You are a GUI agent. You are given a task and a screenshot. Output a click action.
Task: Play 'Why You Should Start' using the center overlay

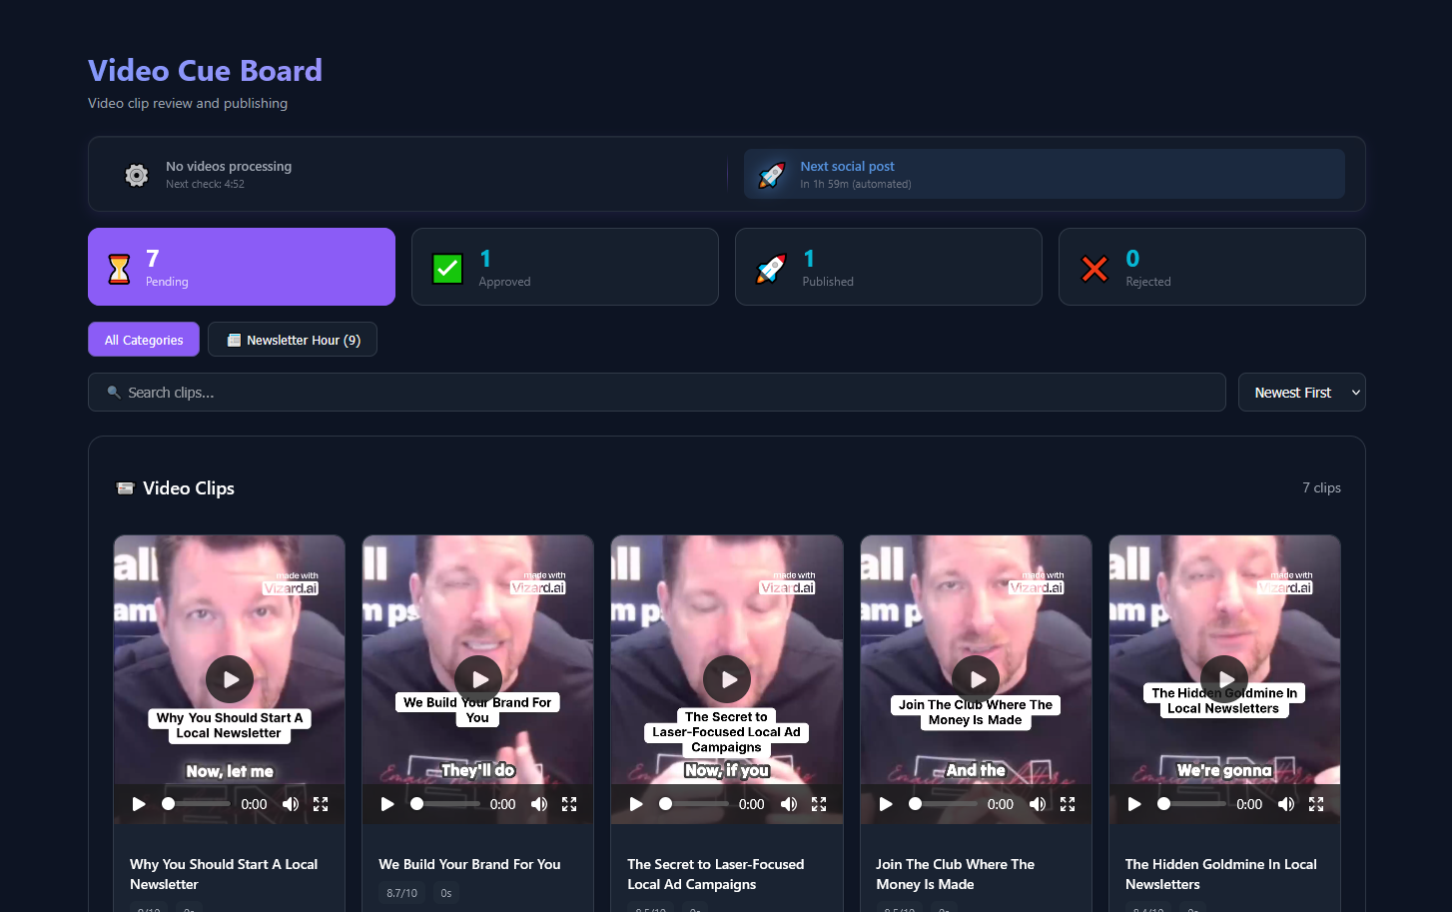(230, 679)
